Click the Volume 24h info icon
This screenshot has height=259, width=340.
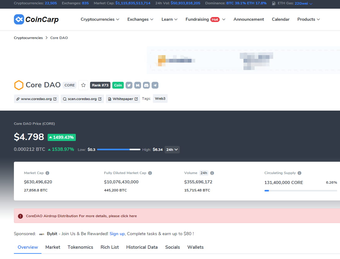(212, 173)
